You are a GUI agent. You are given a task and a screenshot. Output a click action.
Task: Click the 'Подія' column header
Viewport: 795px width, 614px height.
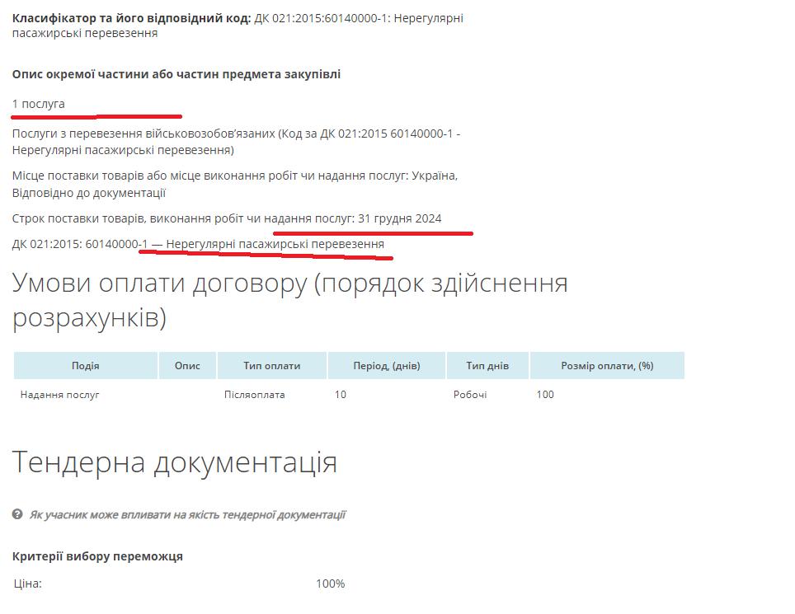(85, 365)
